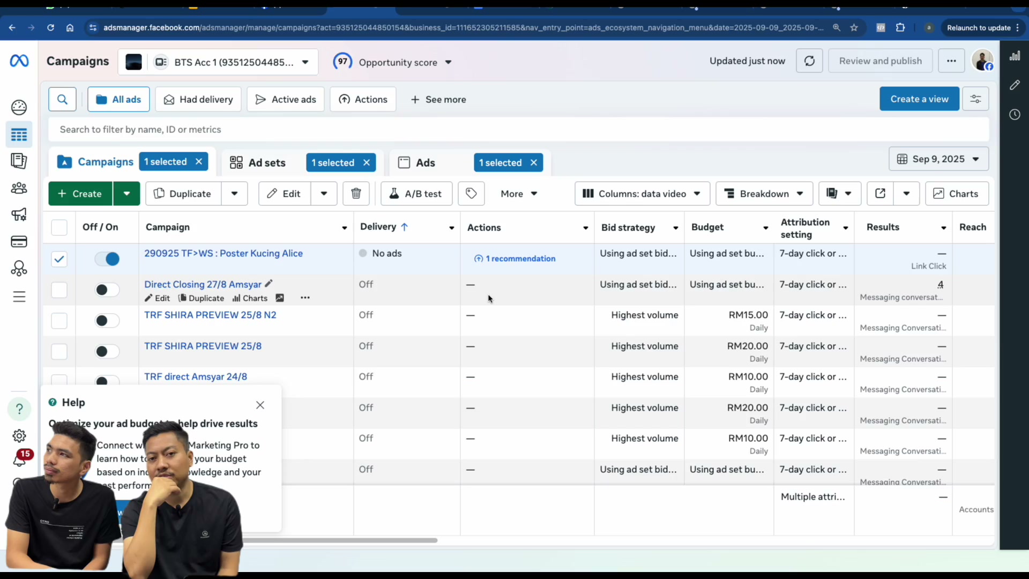Toggle off the Poster Kucing Alice campaign
Viewport: 1029px width, 579px height.
coord(107,259)
